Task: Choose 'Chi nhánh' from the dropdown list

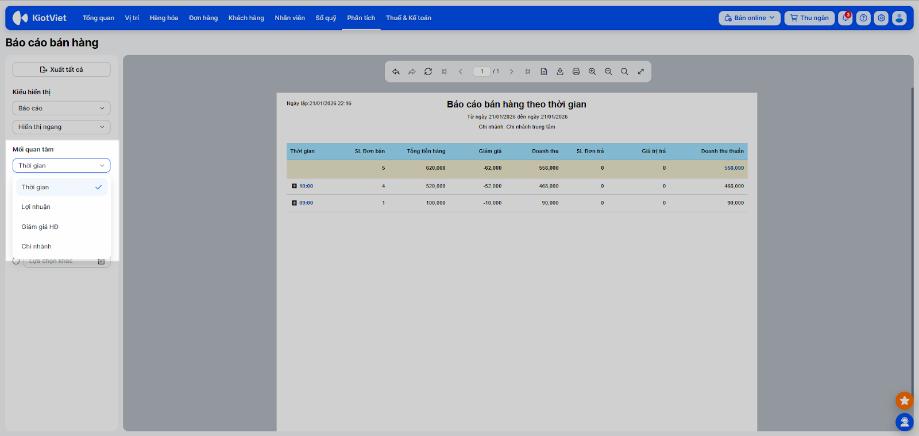Action: pyautogui.click(x=37, y=247)
